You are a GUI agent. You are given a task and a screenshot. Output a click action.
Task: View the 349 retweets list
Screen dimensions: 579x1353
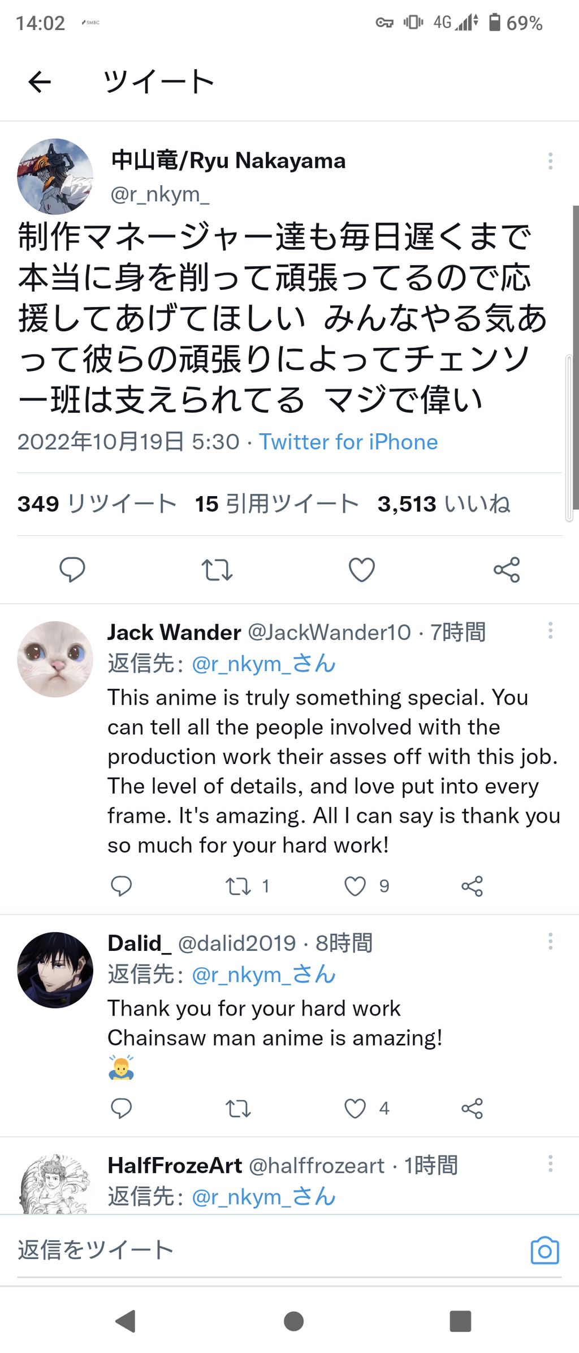(97, 503)
